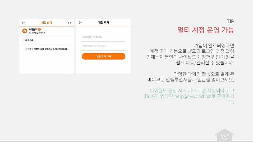Click the 계정 추가 screen title
The width and height of the screenshot is (253, 142).
coord(104,22)
